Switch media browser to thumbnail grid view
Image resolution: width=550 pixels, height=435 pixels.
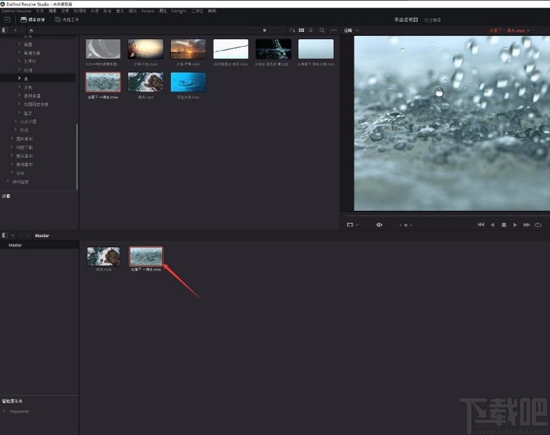302,30
